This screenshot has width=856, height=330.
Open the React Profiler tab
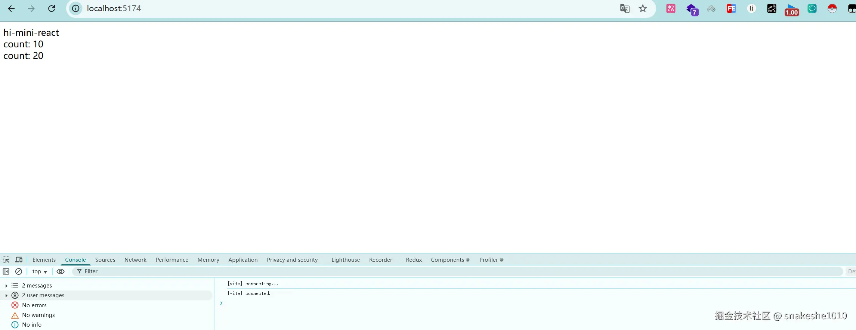[x=491, y=260]
